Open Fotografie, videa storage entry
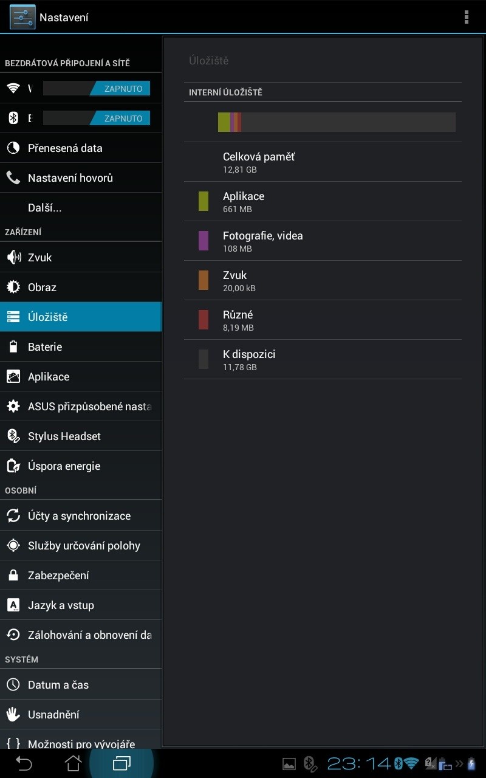486x778 pixels. (323, 241)
